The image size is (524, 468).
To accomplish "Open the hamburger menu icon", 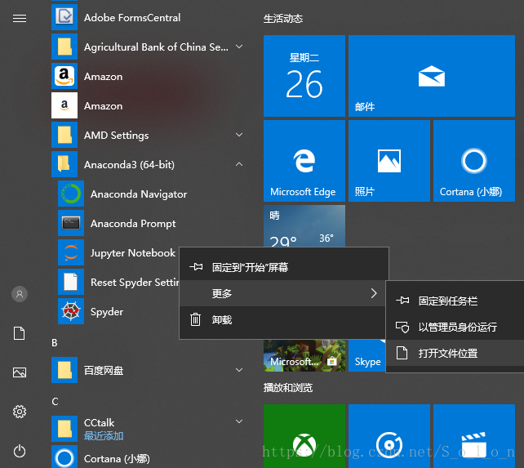I will tap(20, 18).
